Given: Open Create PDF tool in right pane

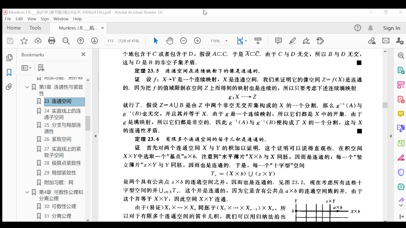Looking at the screenshot, I should click(x=401, y=99).
